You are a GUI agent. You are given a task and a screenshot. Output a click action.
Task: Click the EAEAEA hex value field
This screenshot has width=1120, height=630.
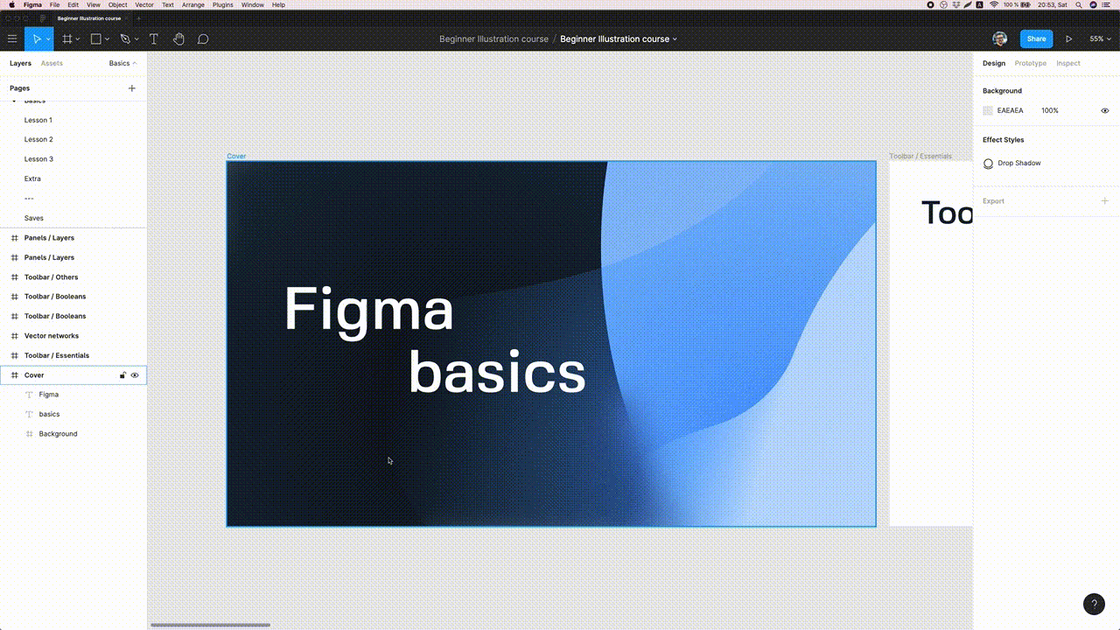[x=1011, y=111]
